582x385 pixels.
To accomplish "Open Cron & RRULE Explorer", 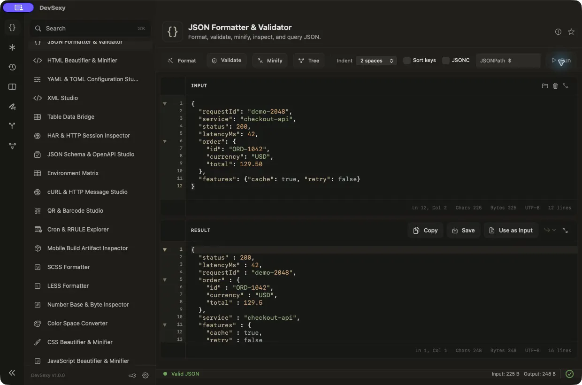I will tap(90, 230).
